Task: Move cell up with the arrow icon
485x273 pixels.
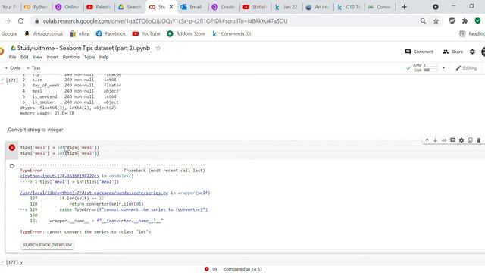Action: (427, 140)
